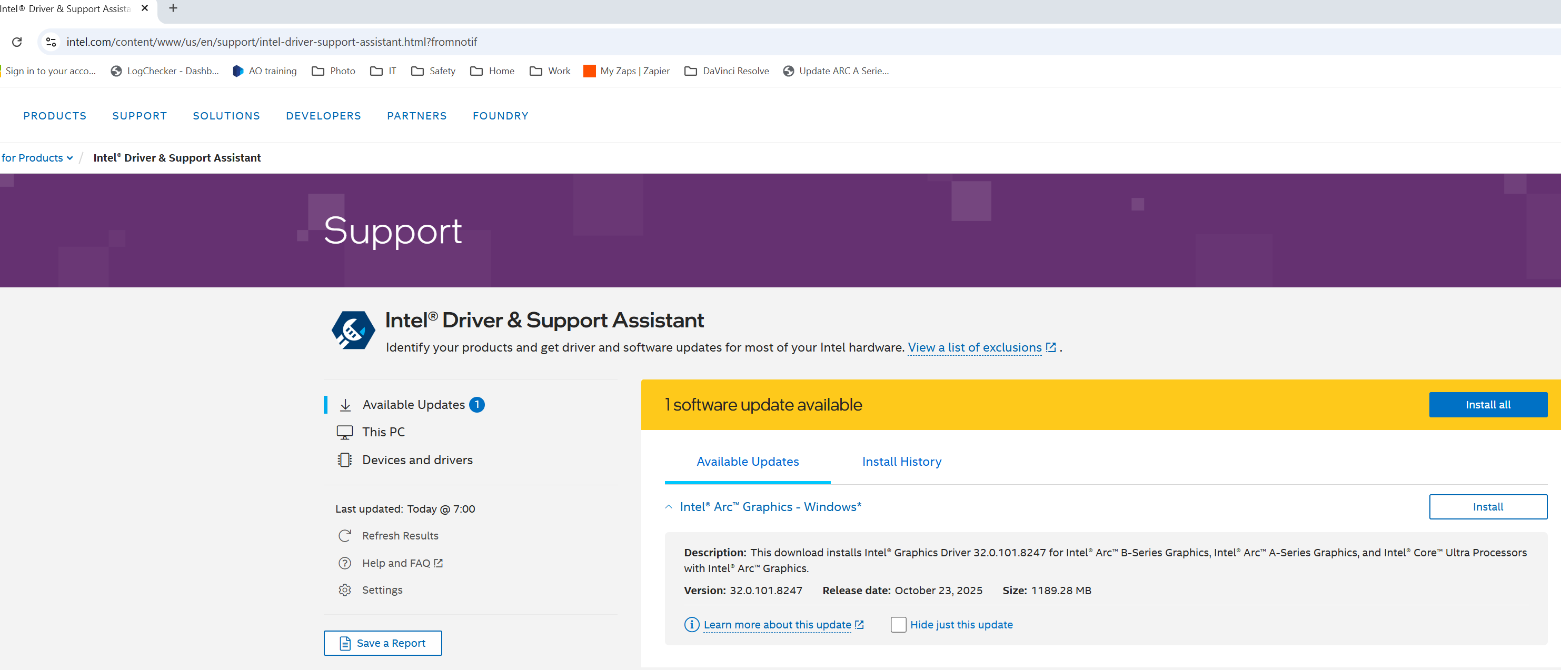Check the Hide just this update checkbox
The image size is (1561, 670).
(x=898, y=625)
